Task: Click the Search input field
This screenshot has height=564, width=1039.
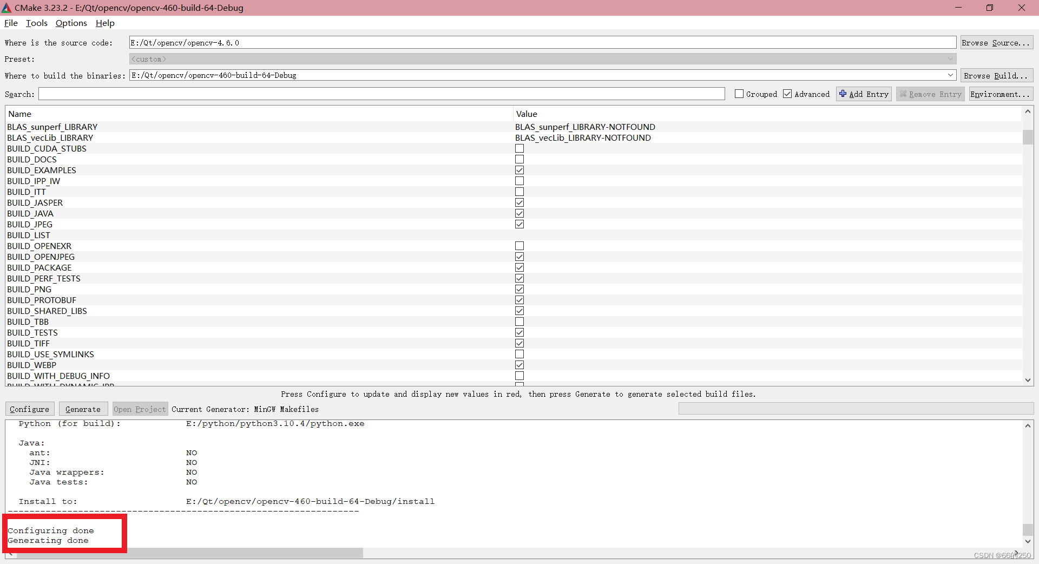Action: coord(382,94)
